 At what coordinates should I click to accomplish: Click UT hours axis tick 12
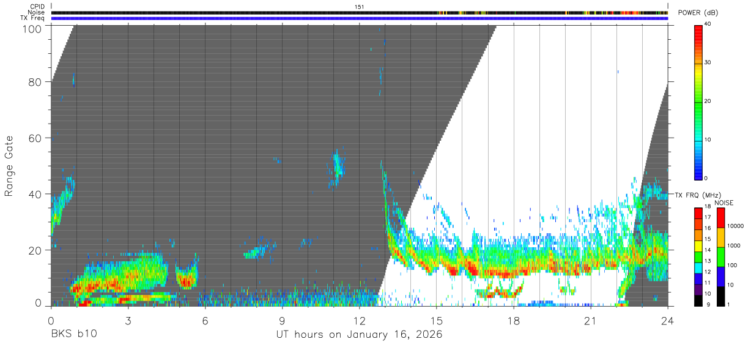tap(360, 321)
